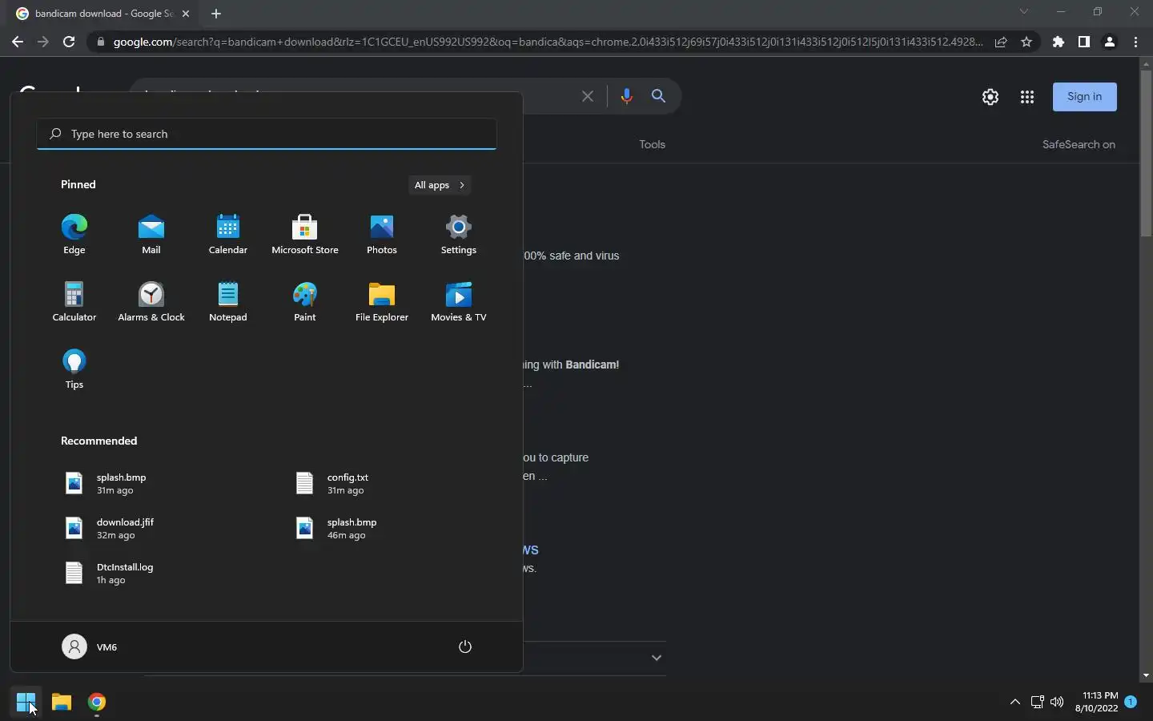Bookmark this page with the star

1026,42
